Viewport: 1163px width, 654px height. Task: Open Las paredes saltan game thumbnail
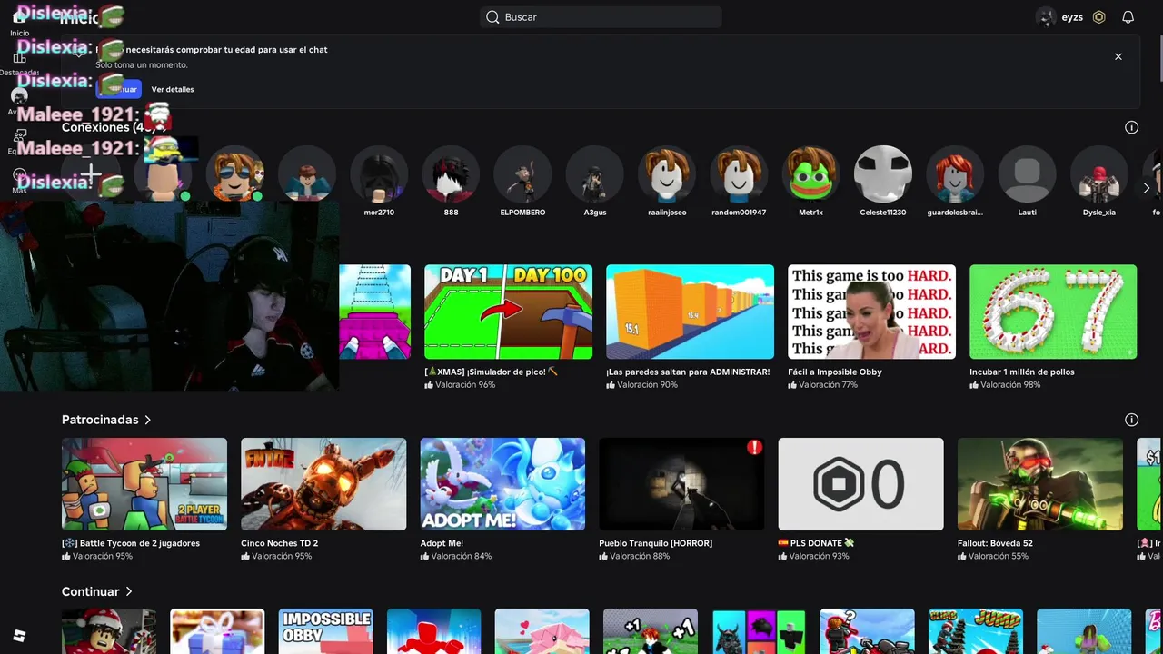click(x=690, y=312)
